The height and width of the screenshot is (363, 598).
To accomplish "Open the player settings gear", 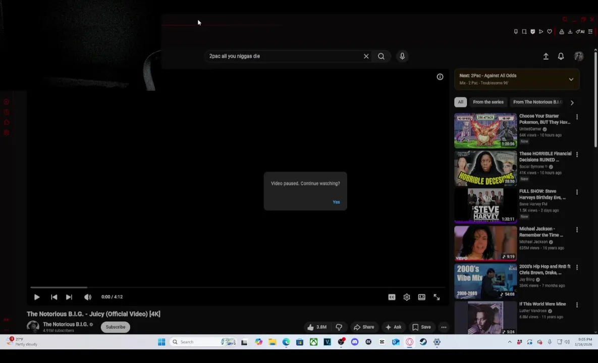I will point(407,297).
